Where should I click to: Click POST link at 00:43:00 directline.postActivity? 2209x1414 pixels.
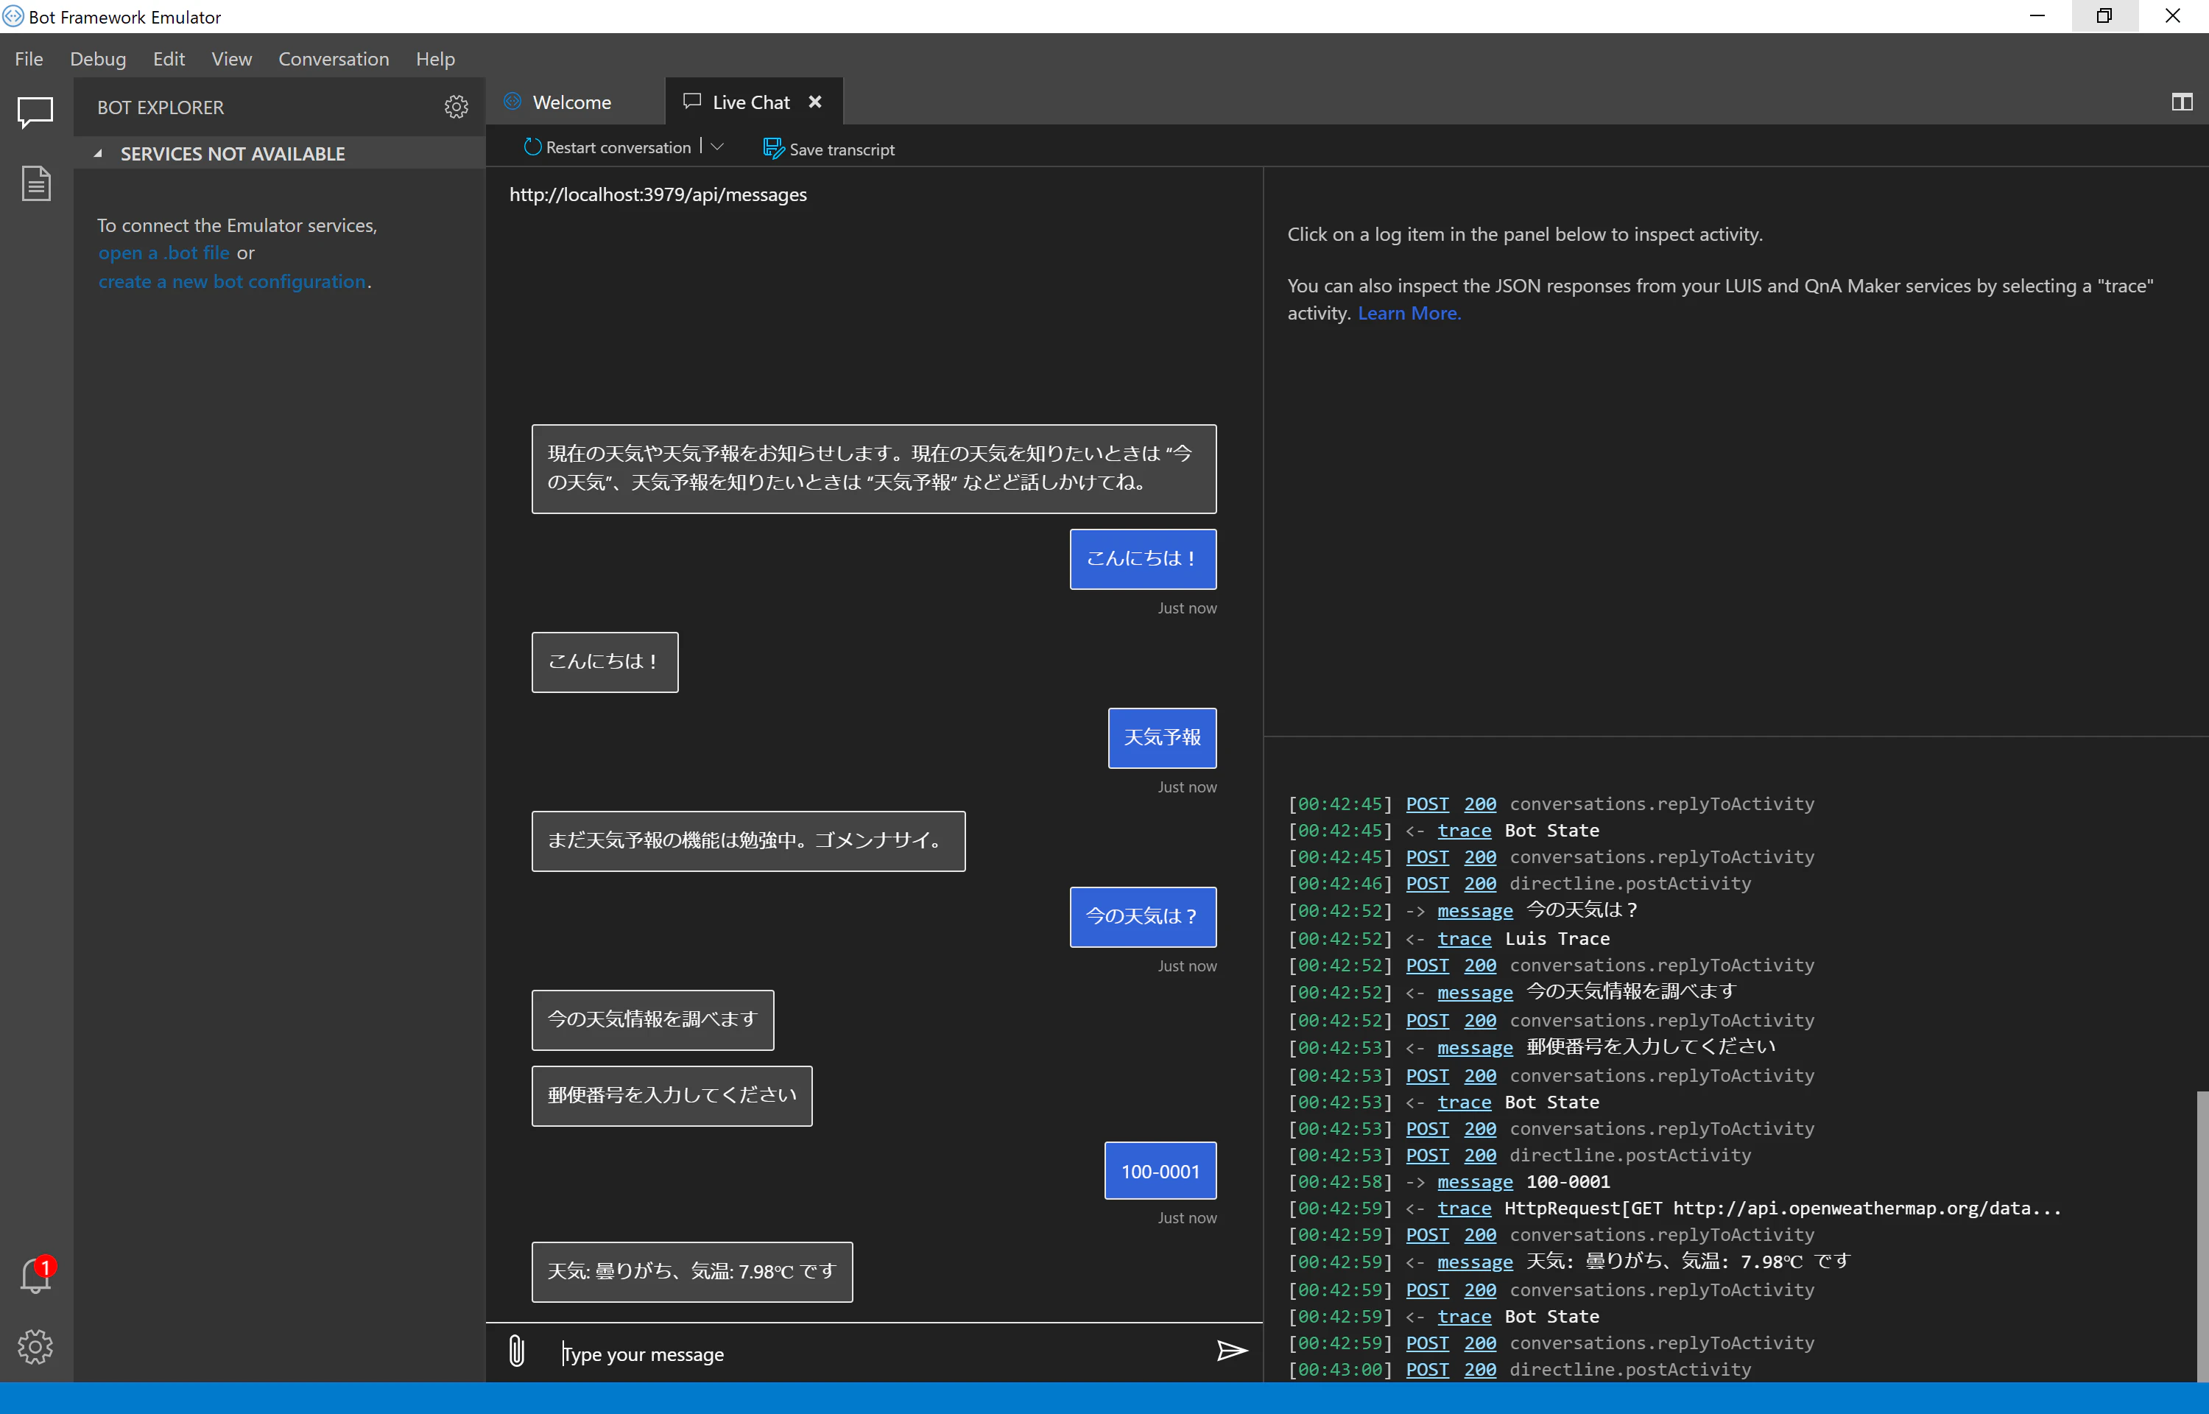pos(1427,1369)
